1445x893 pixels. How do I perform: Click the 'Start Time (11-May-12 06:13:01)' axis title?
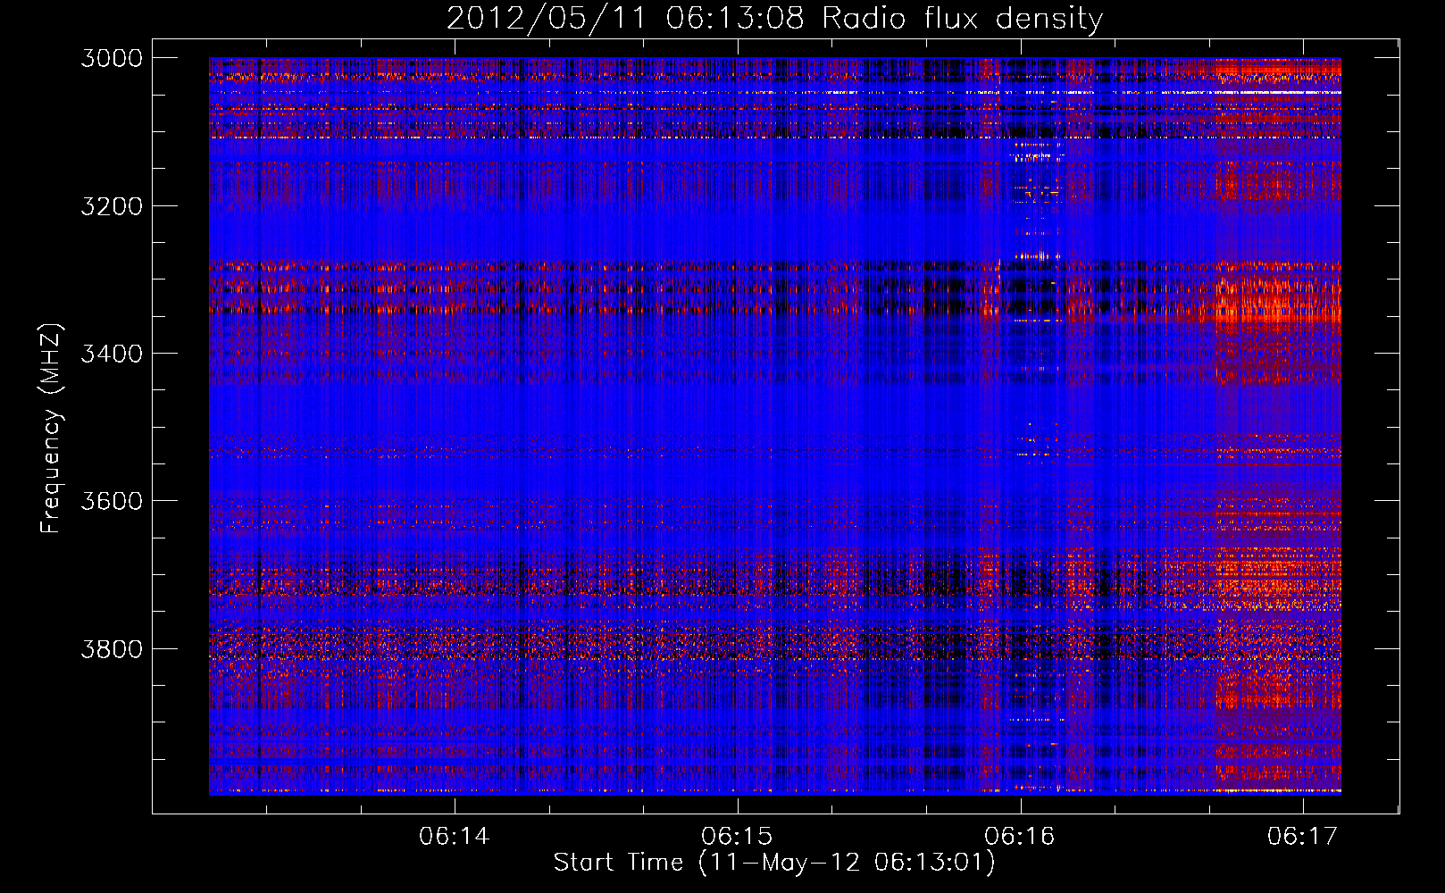[774, 863]
